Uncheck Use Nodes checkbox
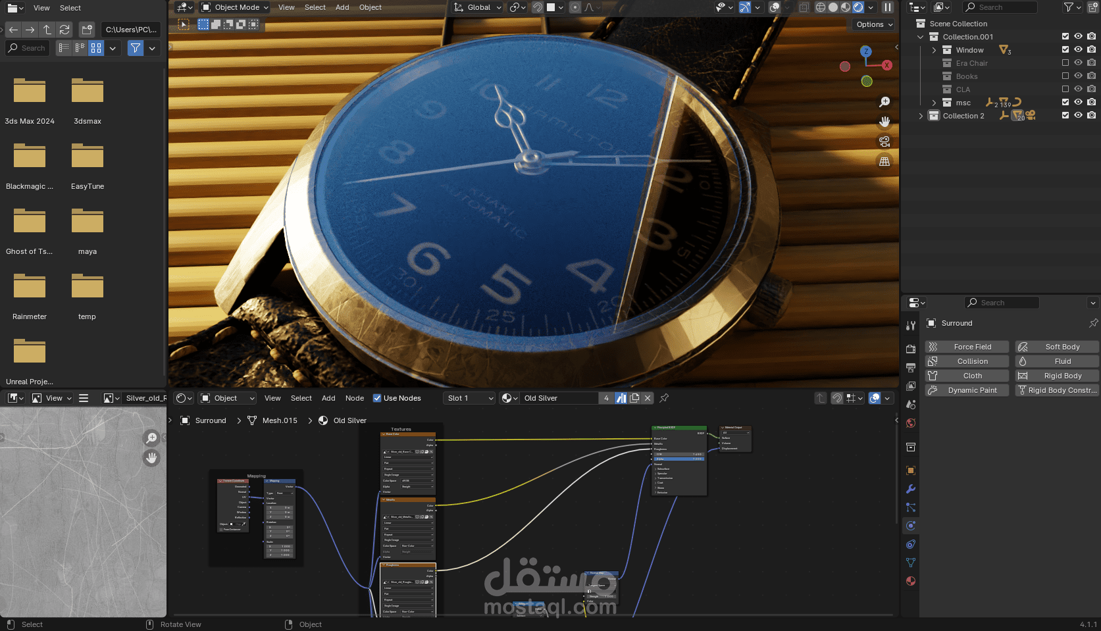This screenshot has height=631, width=1101. pyautogui.click(x=377, y=398)
